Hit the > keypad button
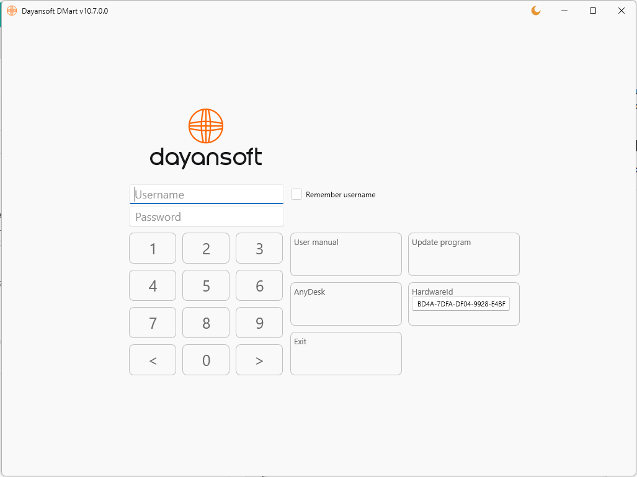 click(259, 360)
